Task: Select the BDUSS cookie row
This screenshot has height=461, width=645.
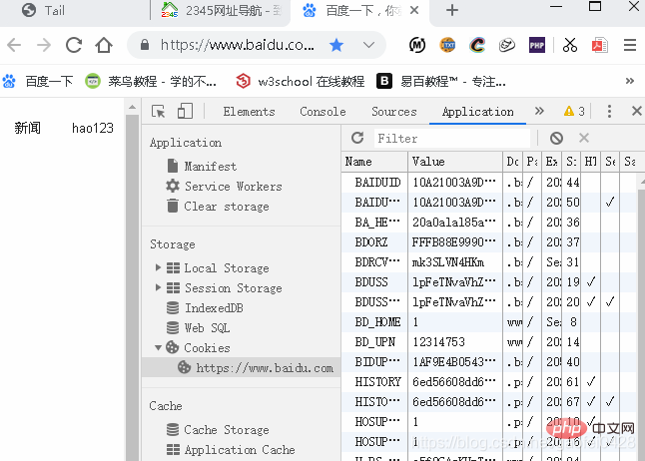Action: 490,282
